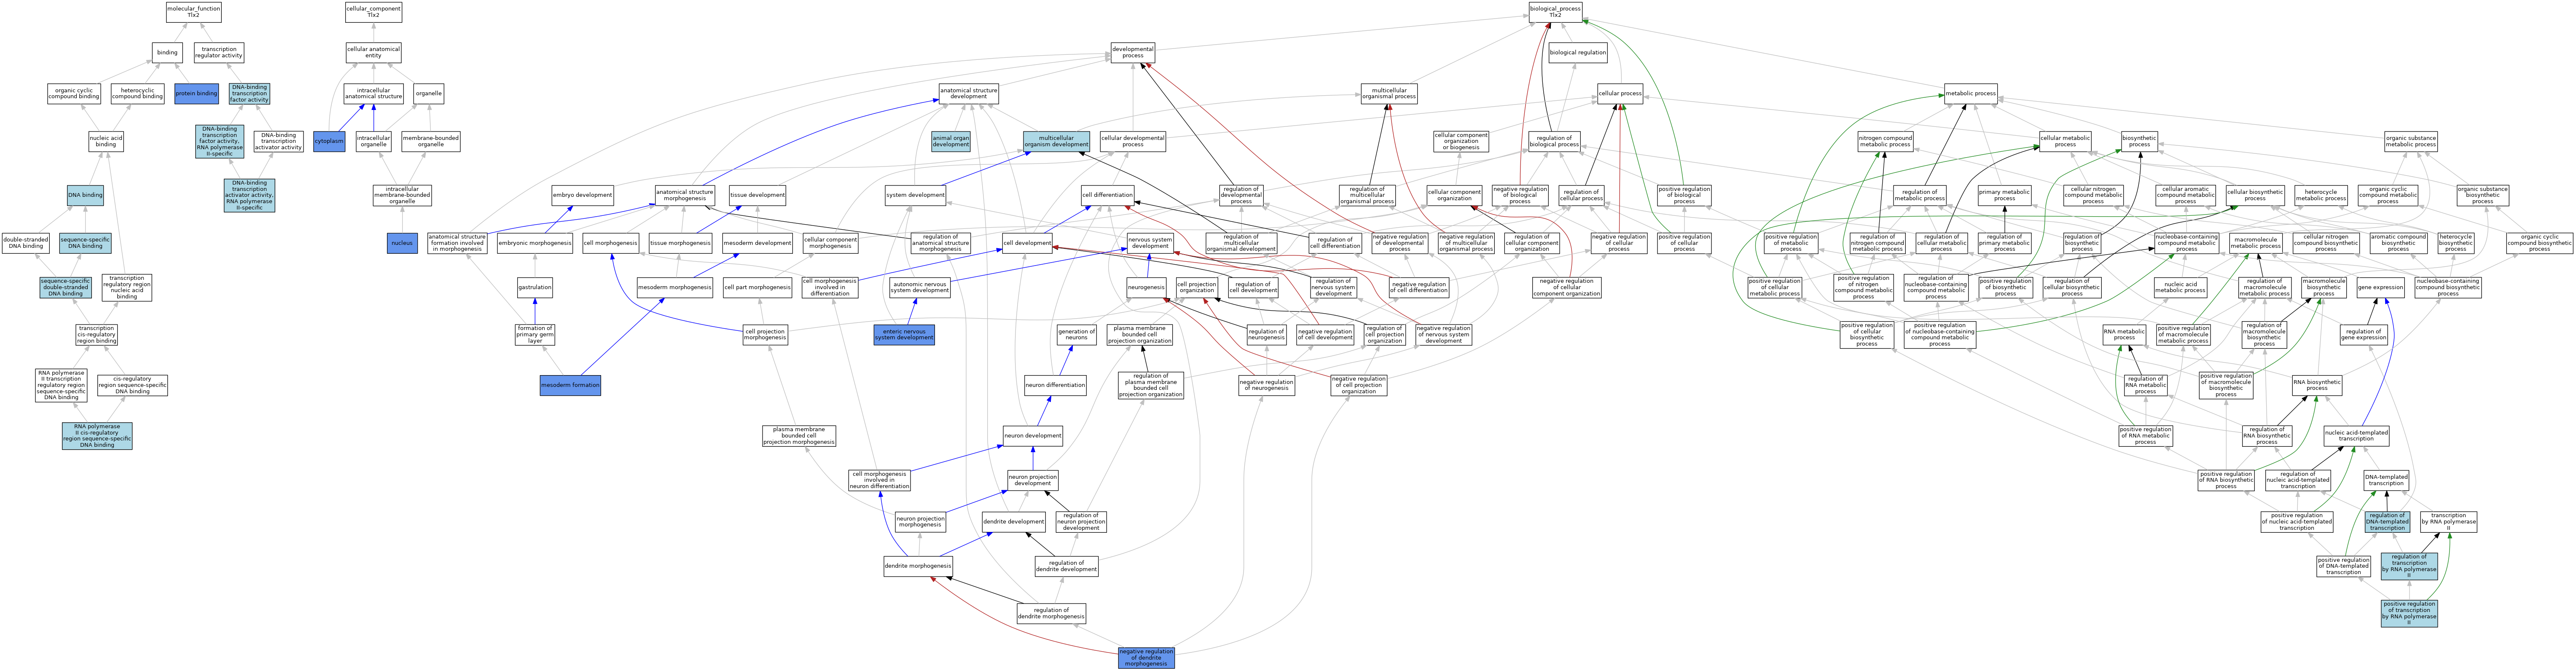Click the blue 'protein binding' node
This screenshot has height=671, width=2576.
click(196, 93)
